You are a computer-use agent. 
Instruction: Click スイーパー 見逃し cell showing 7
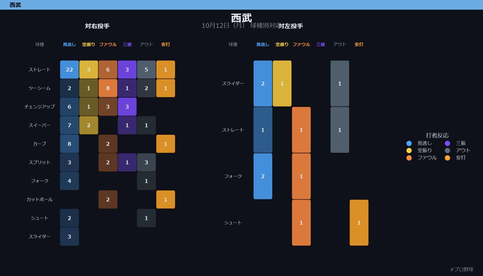point(69,125)
